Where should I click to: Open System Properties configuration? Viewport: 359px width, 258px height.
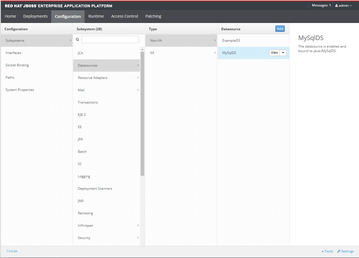pyautogui.click(x=36, y=90)
